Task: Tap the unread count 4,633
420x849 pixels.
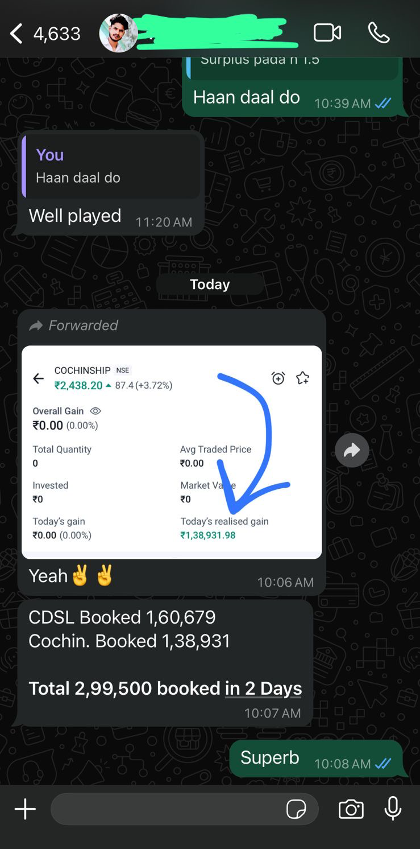Action: tap(57, 34)
